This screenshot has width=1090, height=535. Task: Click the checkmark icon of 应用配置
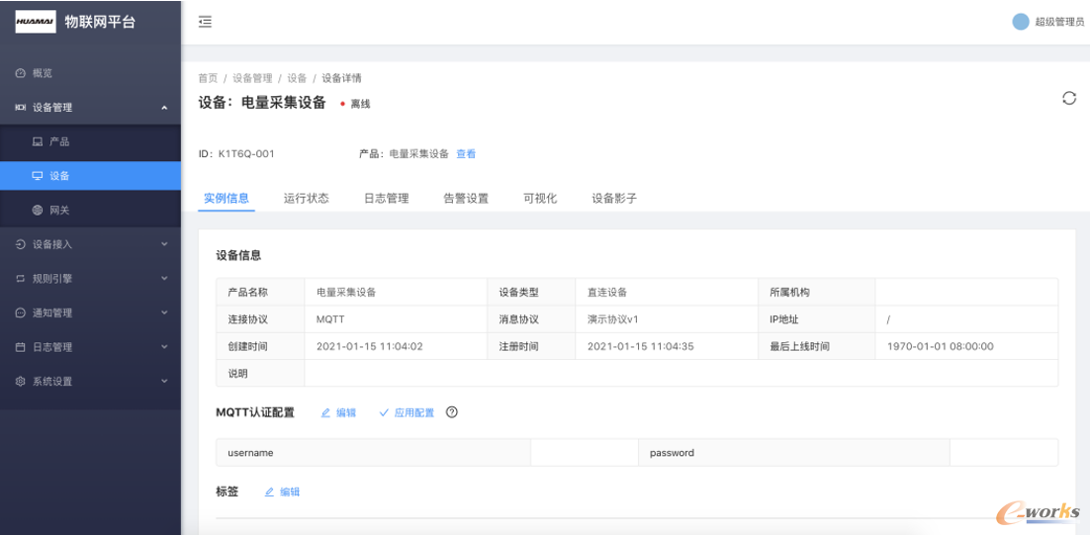click(384, 412)
